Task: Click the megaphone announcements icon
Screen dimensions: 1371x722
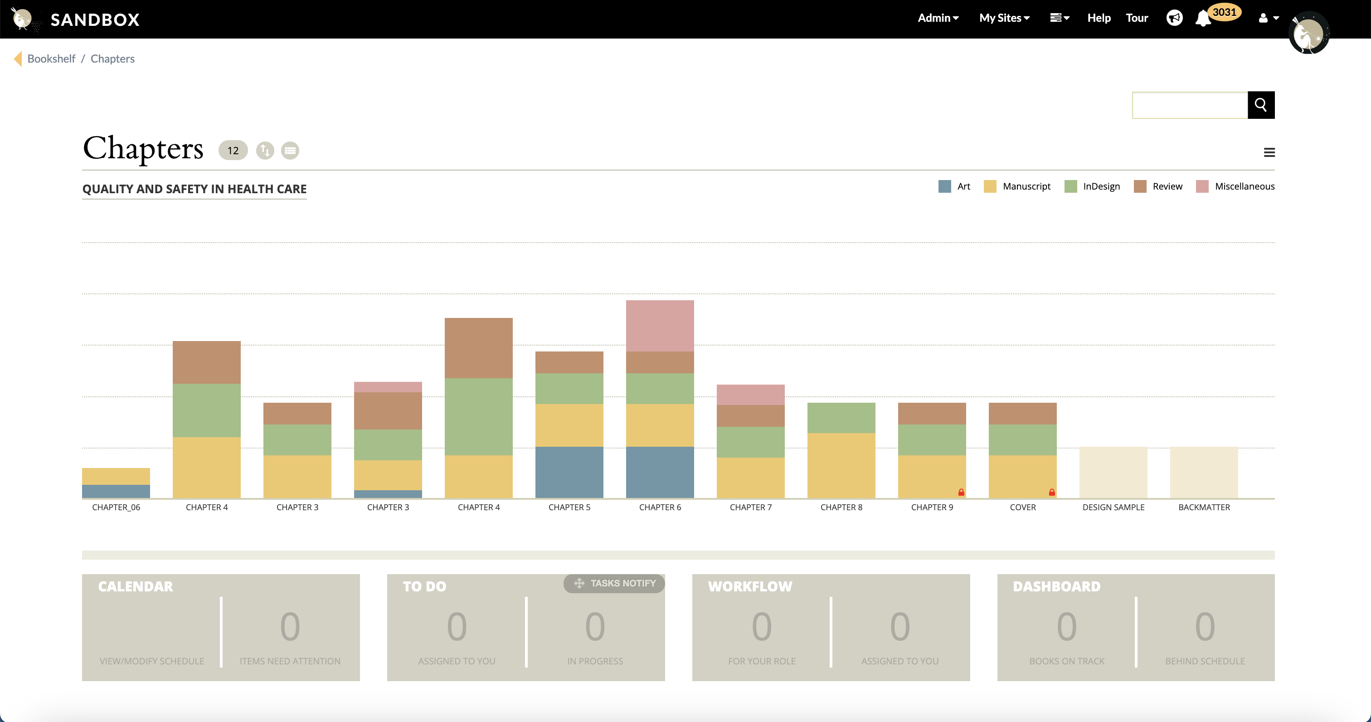Action: [x=1174, y=18]
